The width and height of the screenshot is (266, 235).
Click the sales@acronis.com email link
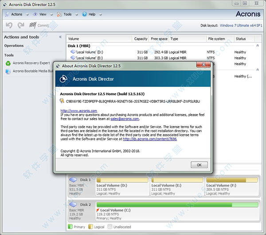click(125, 119)
